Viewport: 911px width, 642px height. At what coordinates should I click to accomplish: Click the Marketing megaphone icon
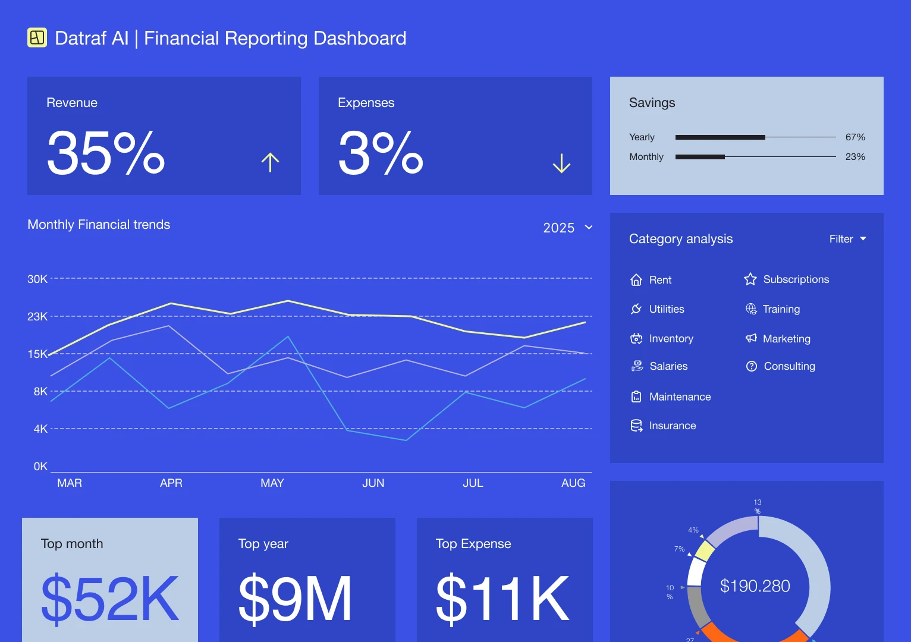751,338
